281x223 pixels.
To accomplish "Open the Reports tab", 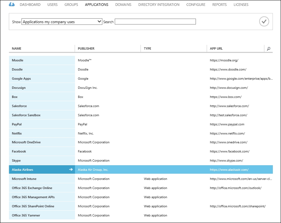I will pos(219,5).
